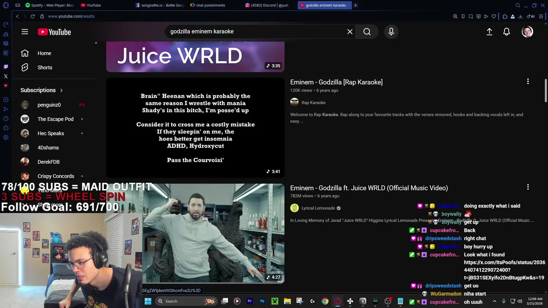Open The Escape Pod subscription
The width and height of the screenshot is (548, 308).
coord(55,119)
